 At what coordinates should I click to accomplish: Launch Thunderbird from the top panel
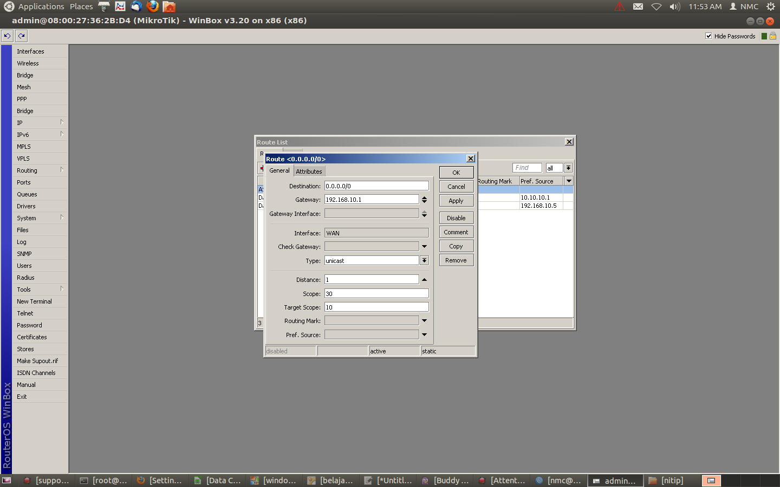(x=136, y=6)
